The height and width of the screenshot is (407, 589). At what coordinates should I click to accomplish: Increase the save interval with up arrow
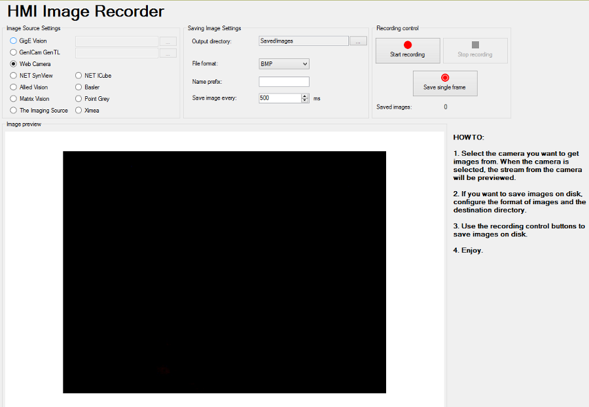[x=305, y=96]
